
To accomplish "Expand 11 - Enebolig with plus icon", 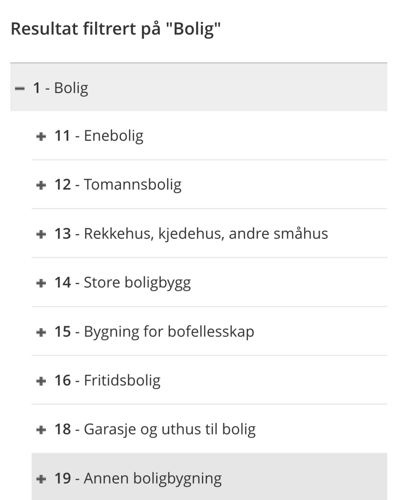I will pos(41,136).
